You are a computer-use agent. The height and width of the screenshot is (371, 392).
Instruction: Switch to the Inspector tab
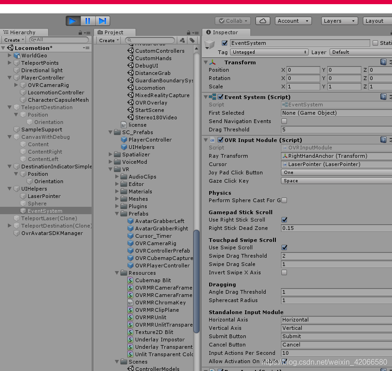tap(226, 32)
